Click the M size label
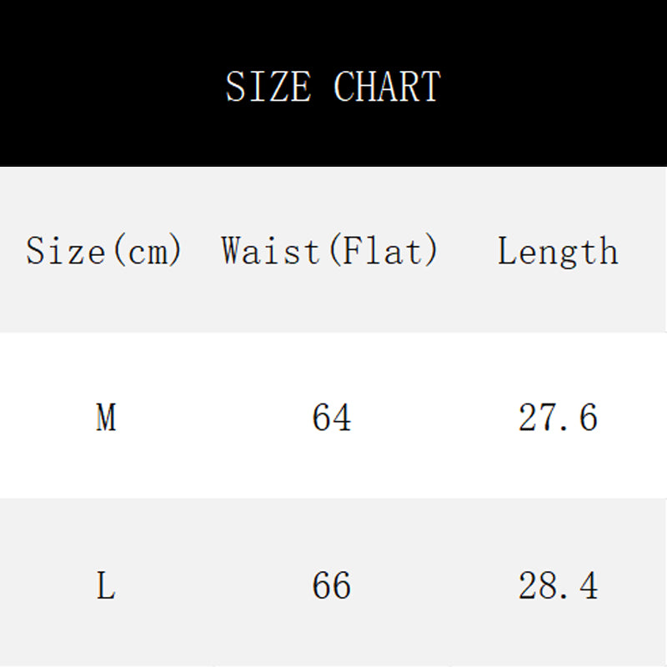The image size is (667, 667). (106, 417)
